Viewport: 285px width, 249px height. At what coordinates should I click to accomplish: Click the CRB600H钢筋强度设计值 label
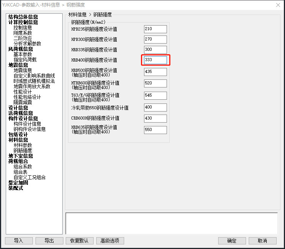click(95, 118)
